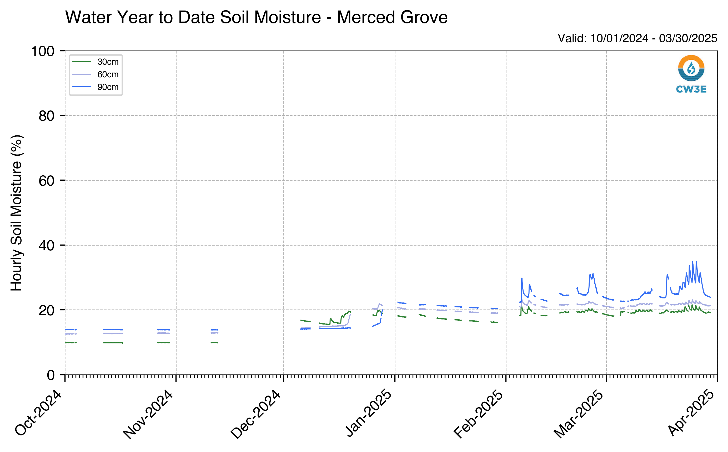The width and height of the screenshot is (728, 452).
Task: Click the CW3E text under the logo
Action: [x=691, y=89]
